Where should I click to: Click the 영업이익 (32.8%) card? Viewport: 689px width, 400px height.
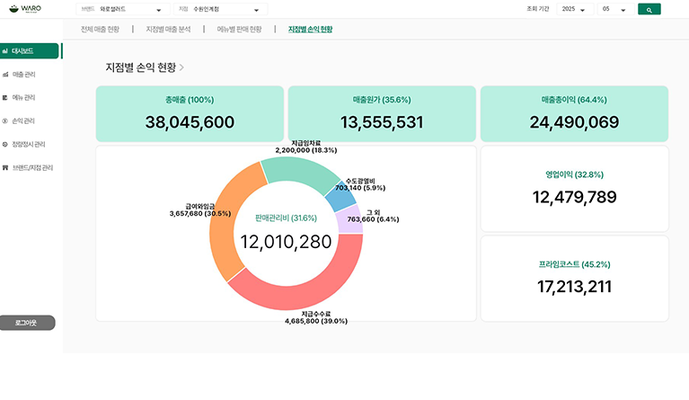574,189
